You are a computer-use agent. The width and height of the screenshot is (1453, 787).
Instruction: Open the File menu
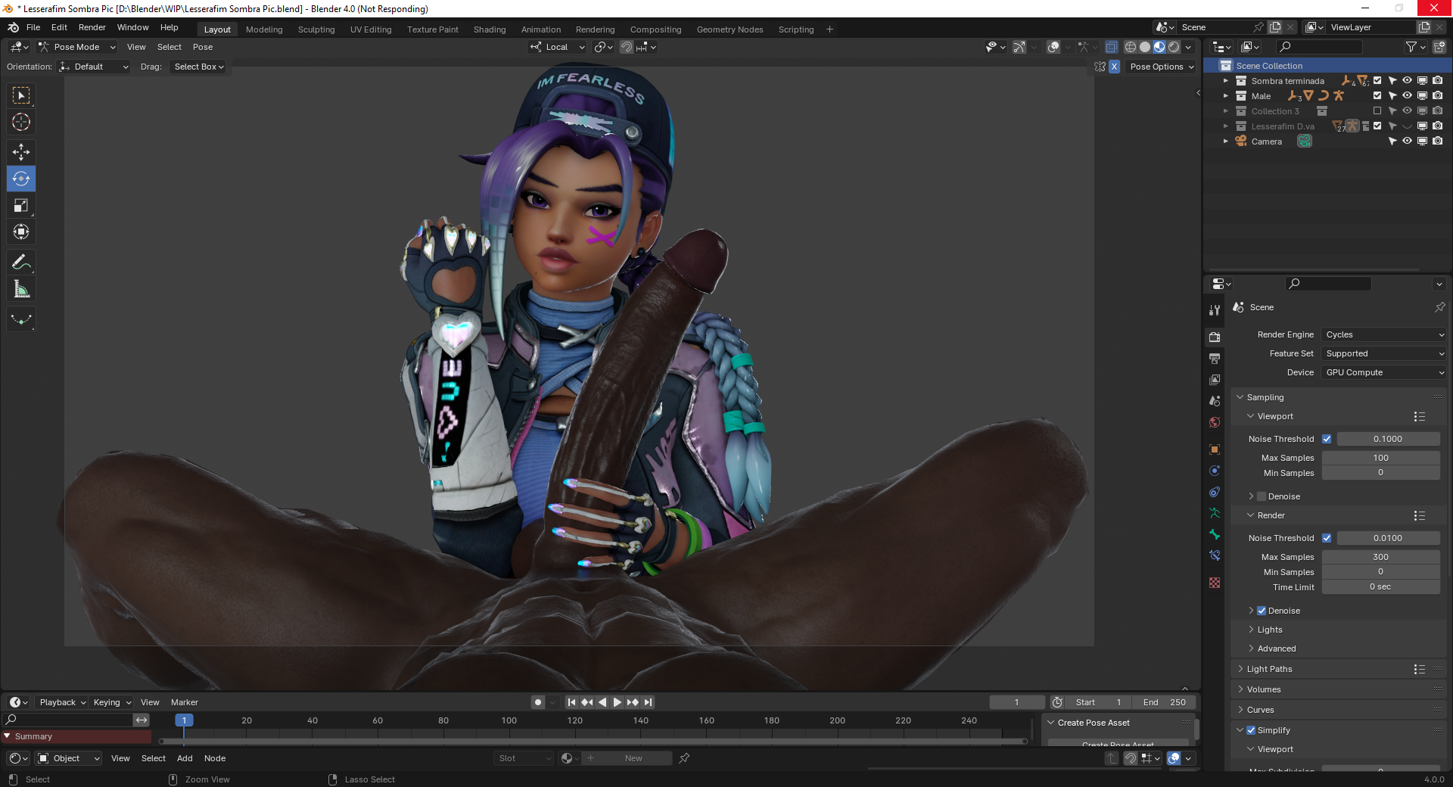[33, 27]
